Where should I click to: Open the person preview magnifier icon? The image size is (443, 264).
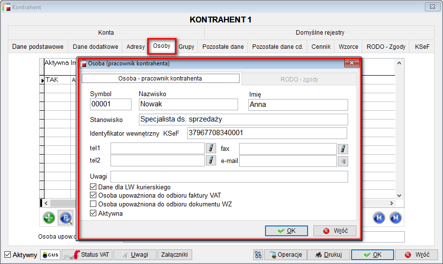point(65,218)
